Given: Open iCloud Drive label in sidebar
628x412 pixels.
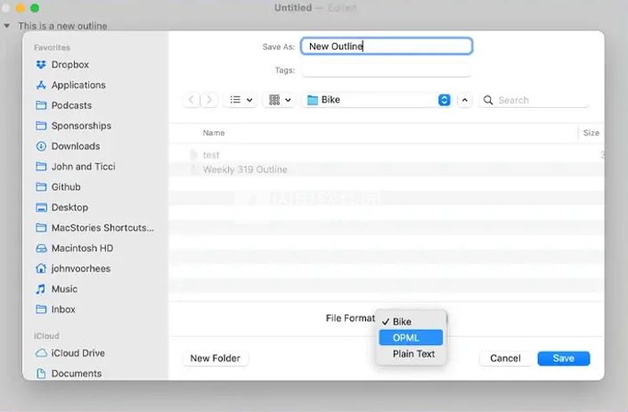Looking at the screenshot, I should click(78, 353).
